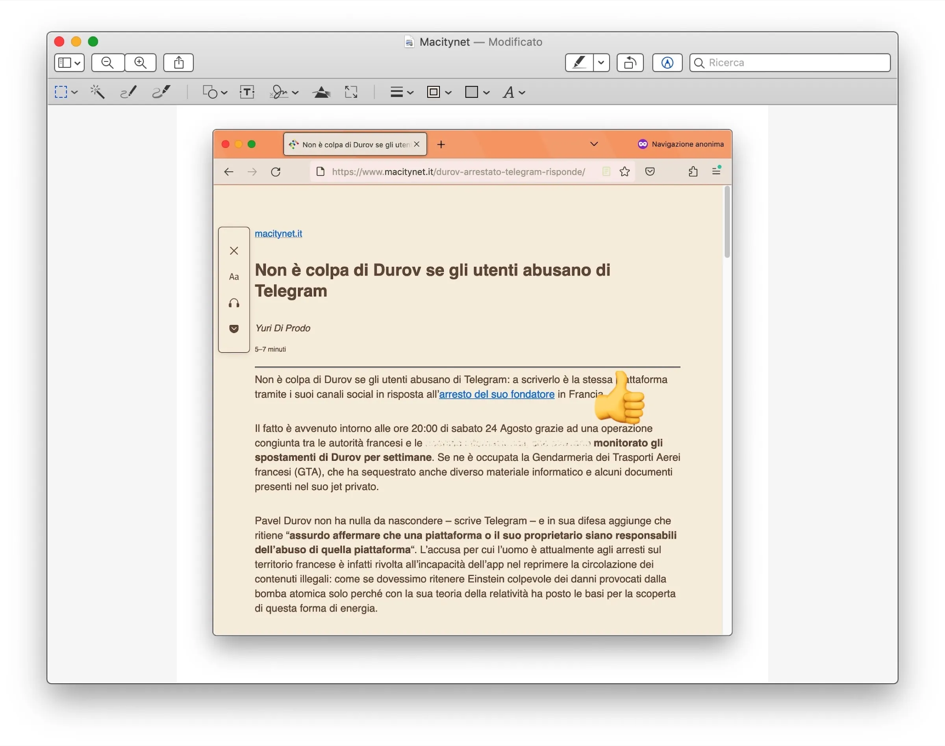Toggle the highlighter tool
This screenshot has width=945, height=746.
click(x=579, y=62)
